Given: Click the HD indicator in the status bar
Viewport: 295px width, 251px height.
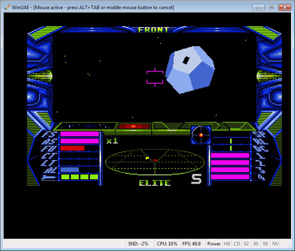Looking at the screenshot, I should (x=227, y=244).
